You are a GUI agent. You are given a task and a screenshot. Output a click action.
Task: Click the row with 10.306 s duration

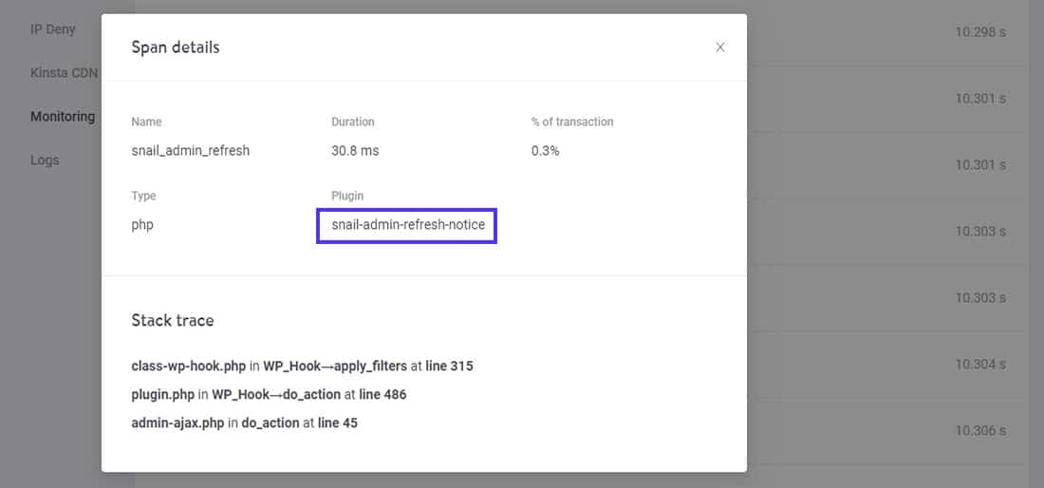[979, 430]
